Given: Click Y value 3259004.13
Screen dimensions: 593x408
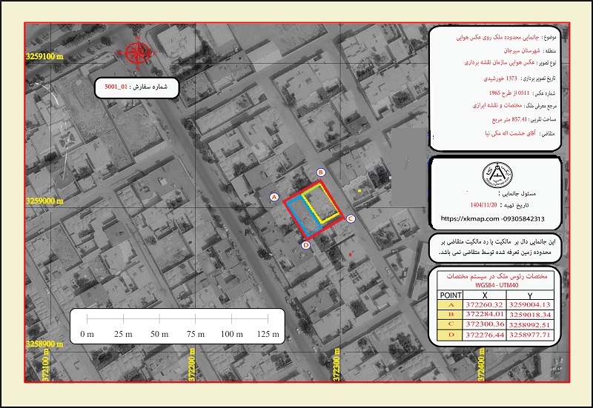Looking at the screenshot, I should coord(529,305).
